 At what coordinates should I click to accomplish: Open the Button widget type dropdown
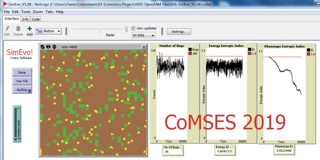[x=49, y=31]
